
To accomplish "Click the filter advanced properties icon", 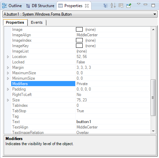I will pos(121,5).
